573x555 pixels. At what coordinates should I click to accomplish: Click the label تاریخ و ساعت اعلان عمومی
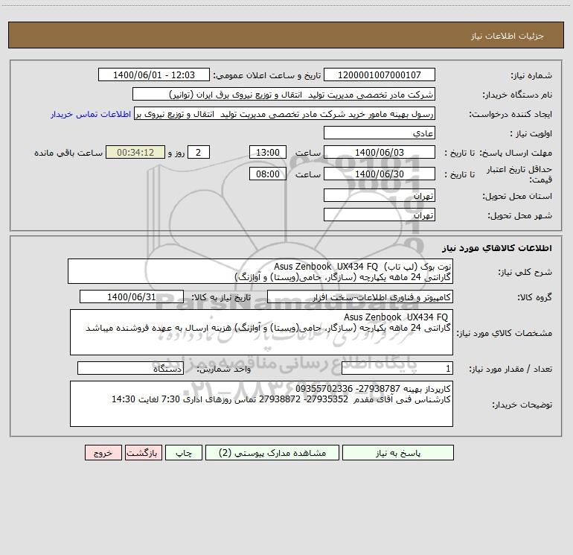(267, 76)
